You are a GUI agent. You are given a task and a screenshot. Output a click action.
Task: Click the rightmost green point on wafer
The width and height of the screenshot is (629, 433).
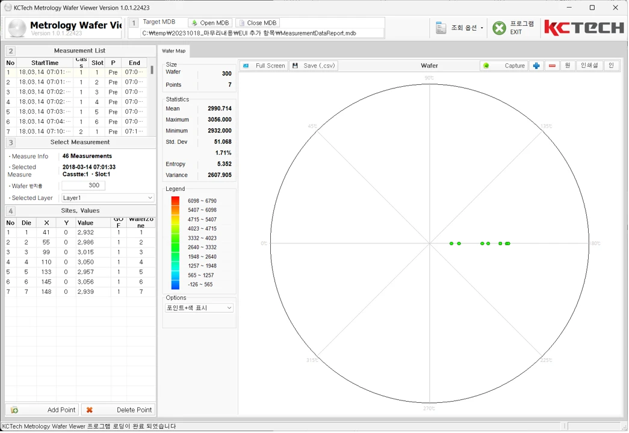click(508, 243)
